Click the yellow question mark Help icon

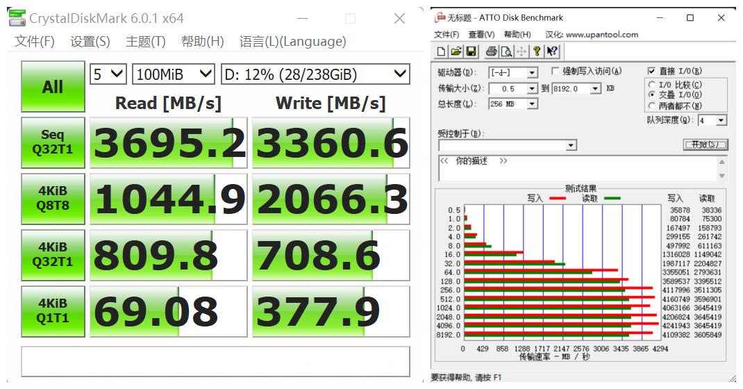(x=536, y=51)
